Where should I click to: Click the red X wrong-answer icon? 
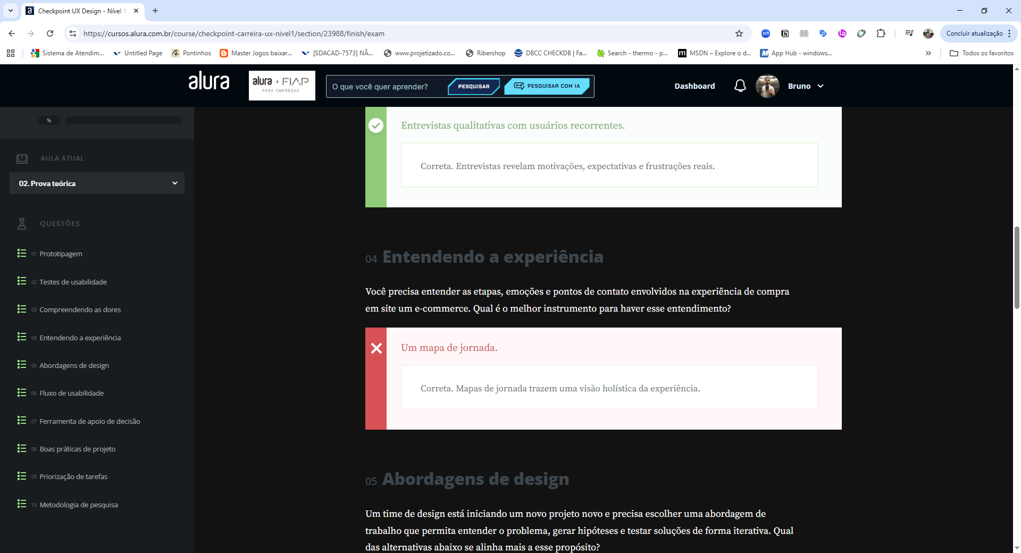click(376, 348)
